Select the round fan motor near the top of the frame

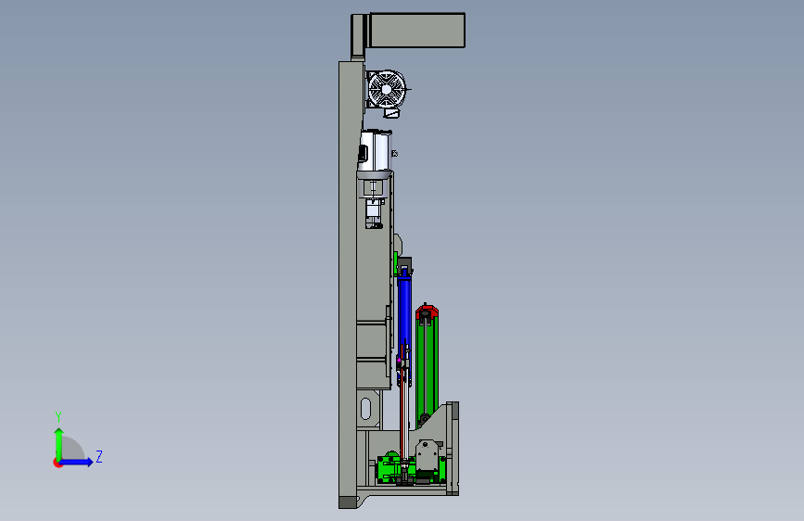tap(387, 89)
